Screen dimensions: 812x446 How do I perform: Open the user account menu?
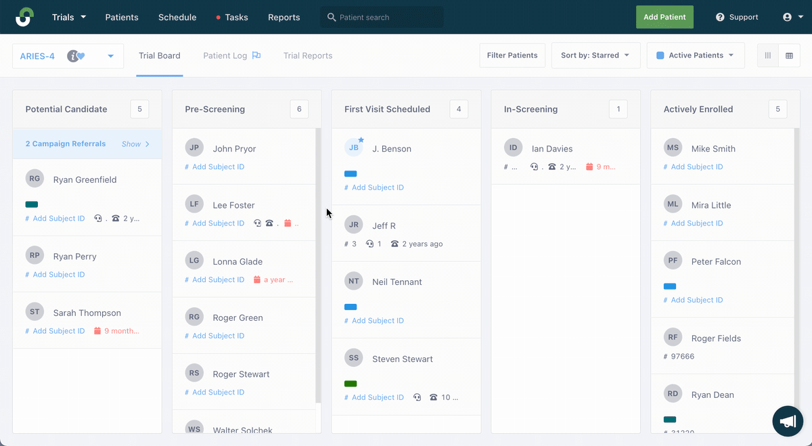[x=791, y=17]
